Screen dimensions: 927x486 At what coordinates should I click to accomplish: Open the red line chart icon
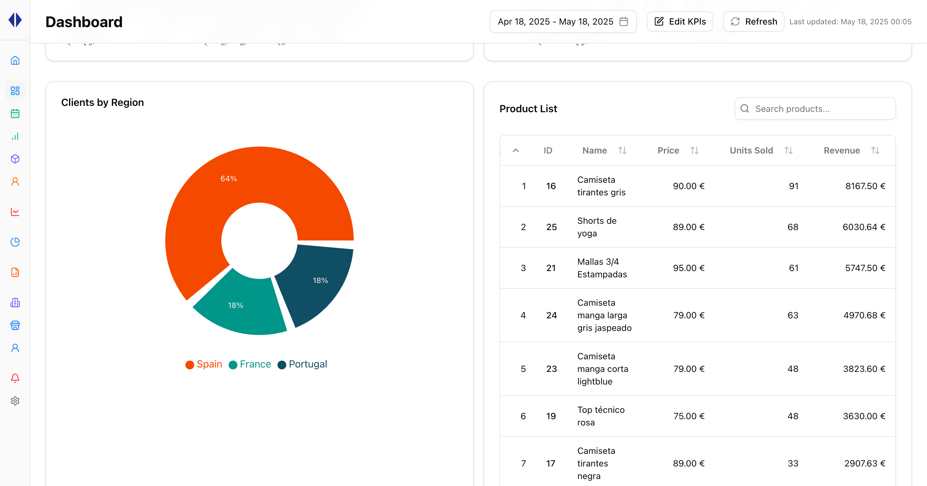click(15, 212)
